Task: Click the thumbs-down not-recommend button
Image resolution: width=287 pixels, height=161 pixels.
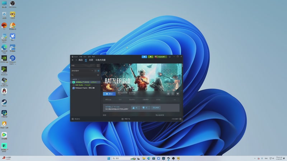Action: [146, 108]
